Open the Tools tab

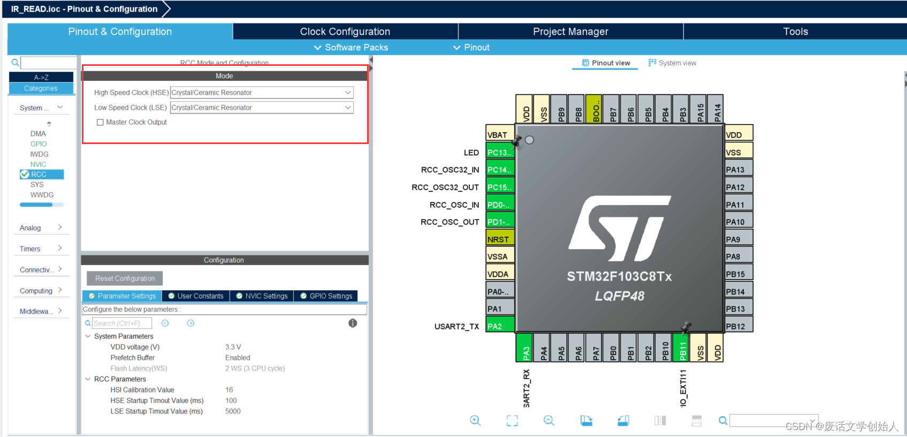click(795, 32)
